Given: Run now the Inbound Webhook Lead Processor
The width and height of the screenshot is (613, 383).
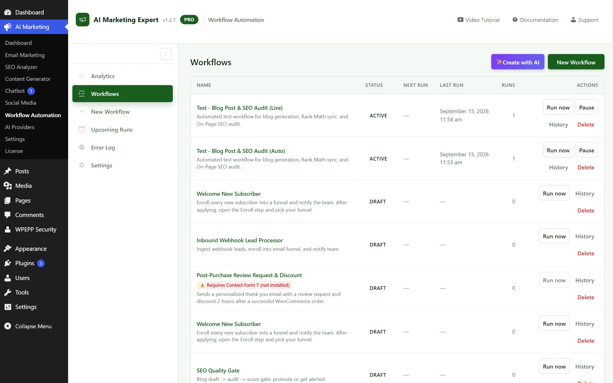Looking at the screenshot, I should [x=554, y=236].
